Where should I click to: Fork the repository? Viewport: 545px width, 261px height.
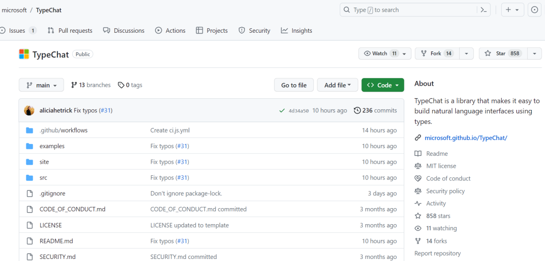tap(437, 53)
